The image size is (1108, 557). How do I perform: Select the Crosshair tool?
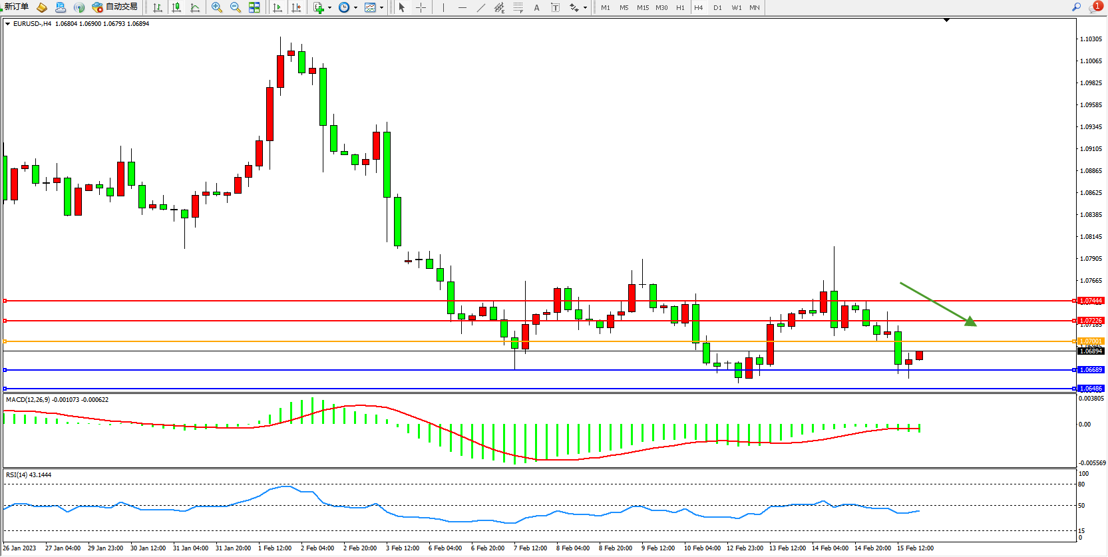[421, 7]
